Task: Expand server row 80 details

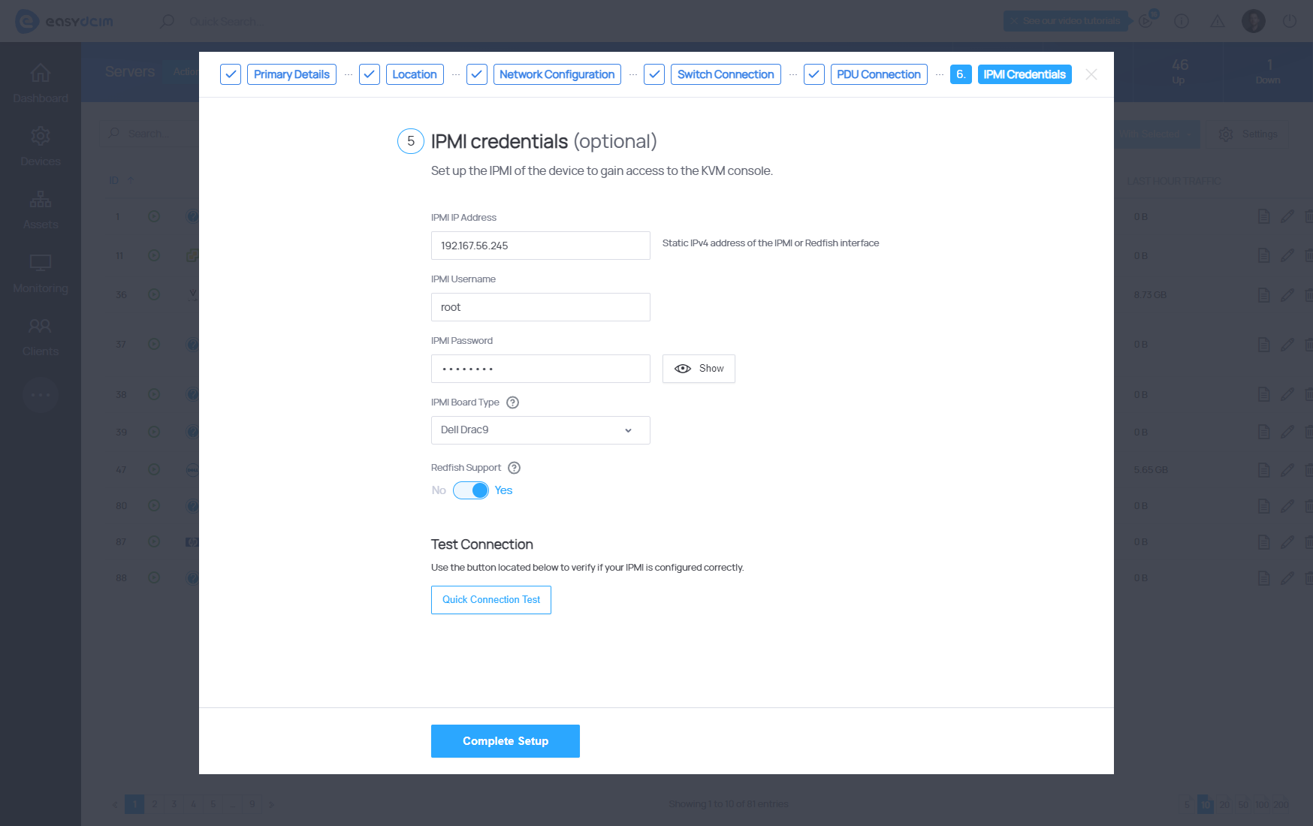Action: pos(154,505)
